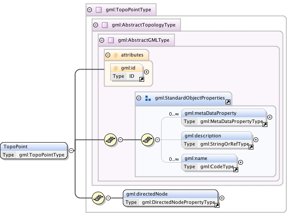Select the sequence compositor before gml:directedNode
Viewport: 287px width, 213px height.
tap(98, 198)
